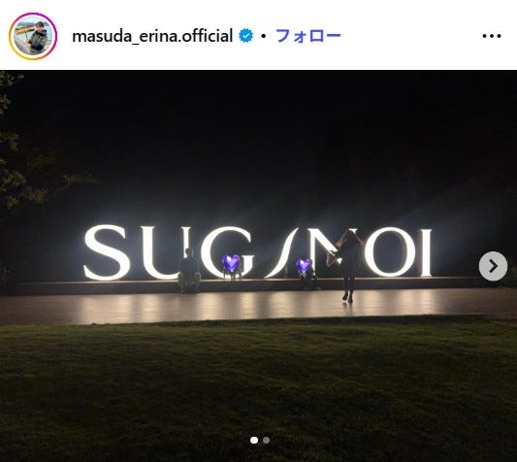Click the reflective walkway below the sign

[x=258, y=307]
